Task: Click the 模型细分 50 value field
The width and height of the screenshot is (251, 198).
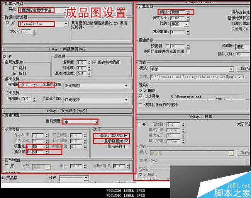Action: [38, 147]
